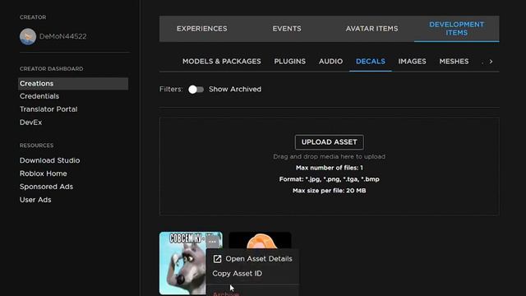The height and width of the screenshot is (296, 526).
Task: Open the Models & Packages sub-tab
Action: [x=221, y=62]
